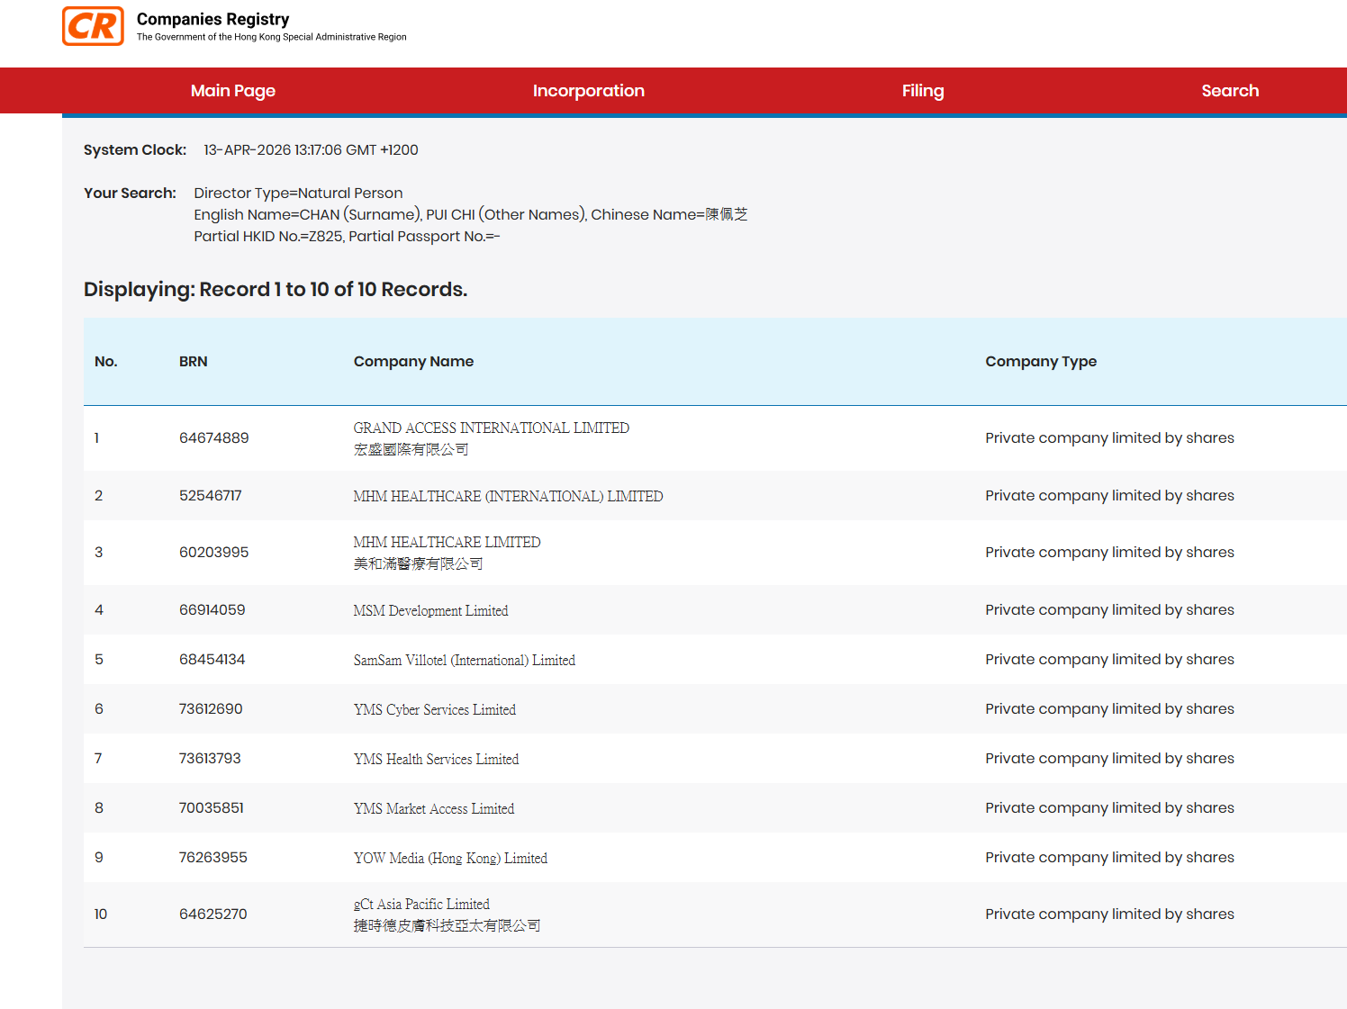This screenshot has height=1009, width=1347.
Task: Open MSM Development Limited entry
Action: tap(430, 610)
